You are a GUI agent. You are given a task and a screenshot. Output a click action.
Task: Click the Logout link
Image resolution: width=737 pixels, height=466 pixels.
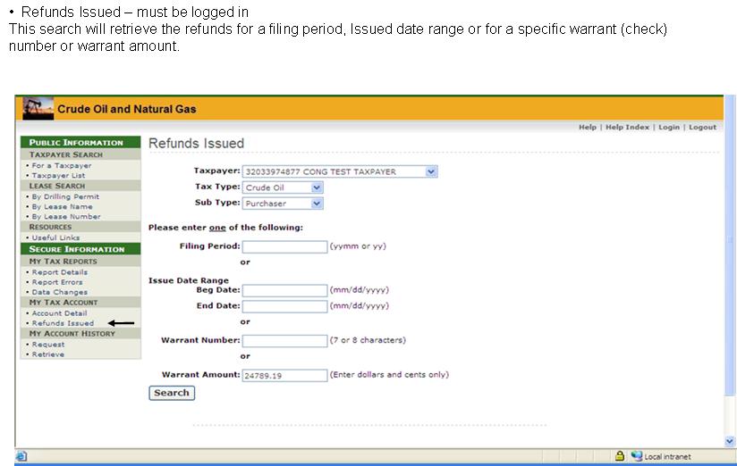point(702,128)
